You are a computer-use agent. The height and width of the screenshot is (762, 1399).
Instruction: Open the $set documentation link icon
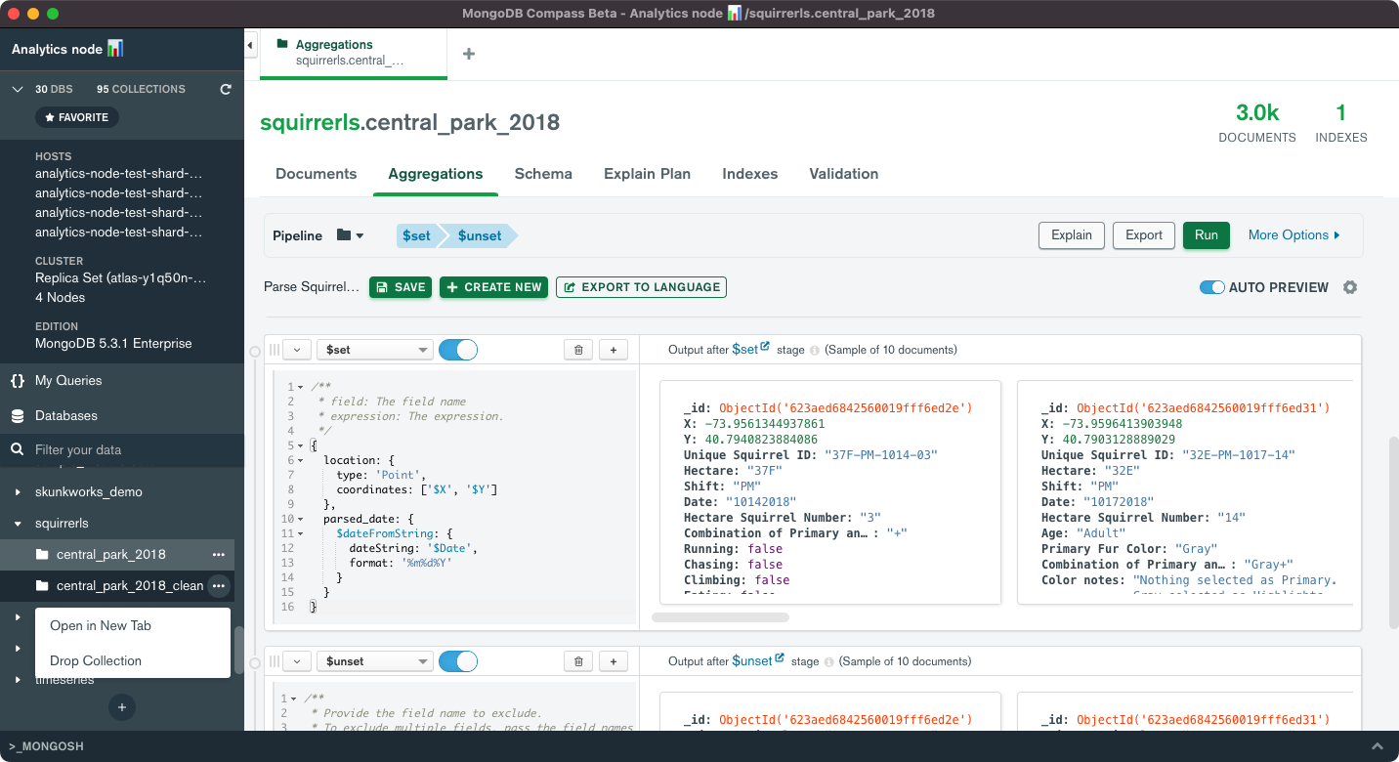(x=765, y=348)
